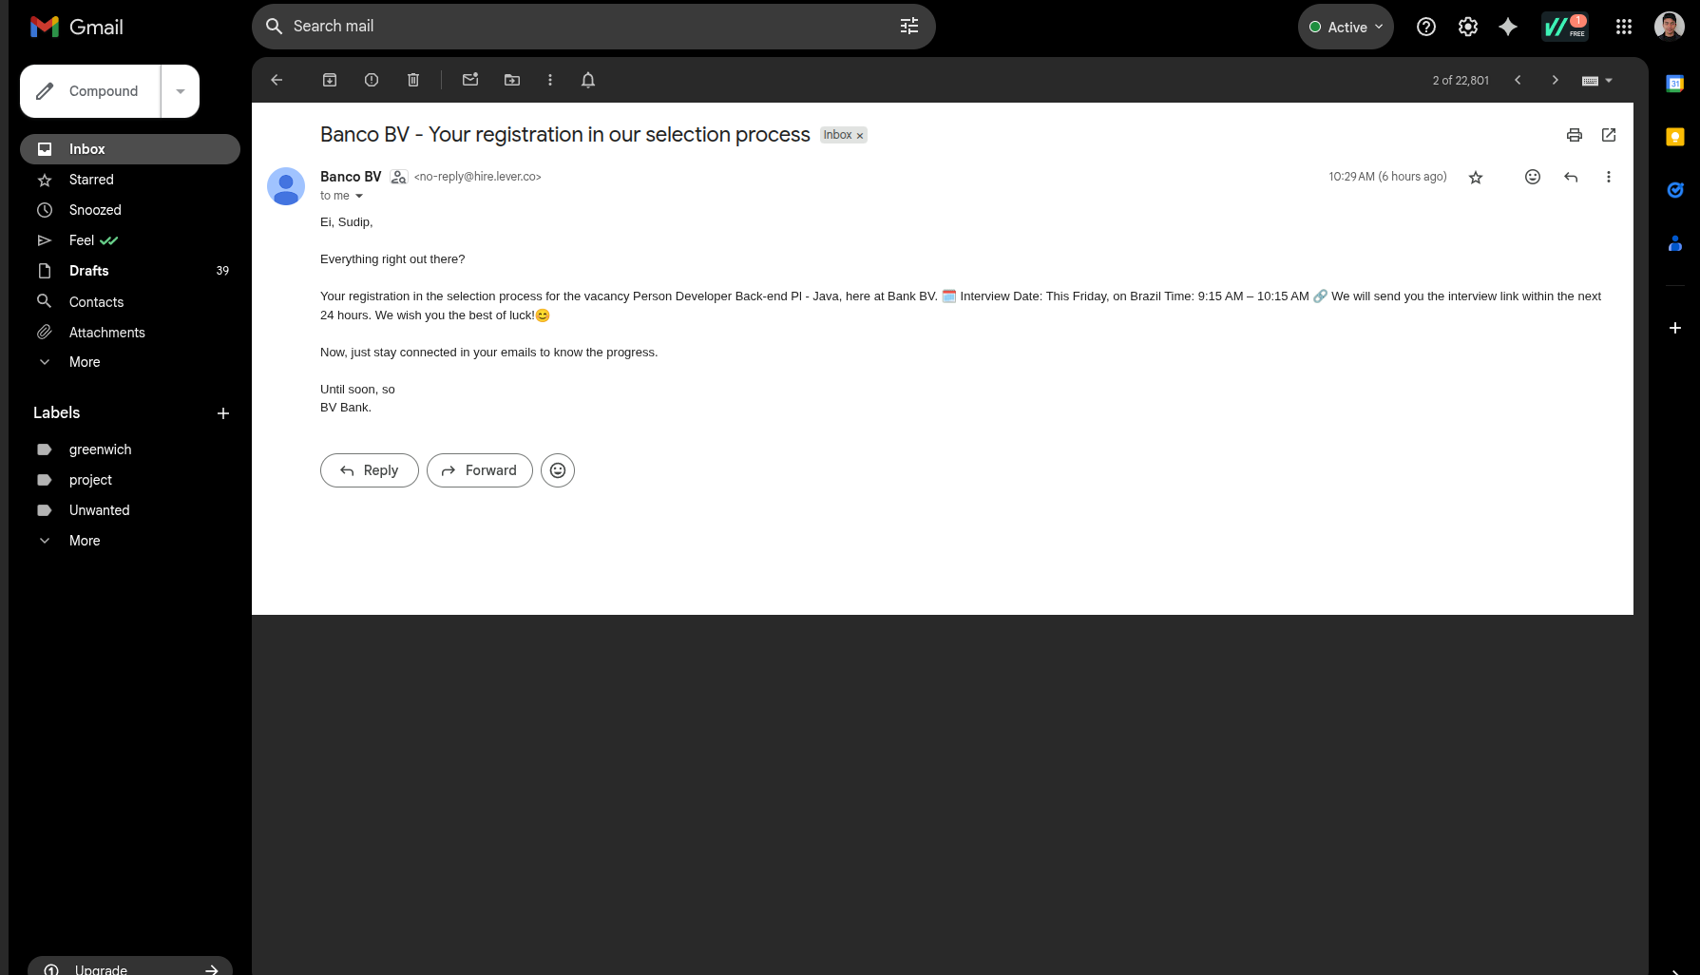
Task: Open the project label
Action: click(x=130, y=480)
